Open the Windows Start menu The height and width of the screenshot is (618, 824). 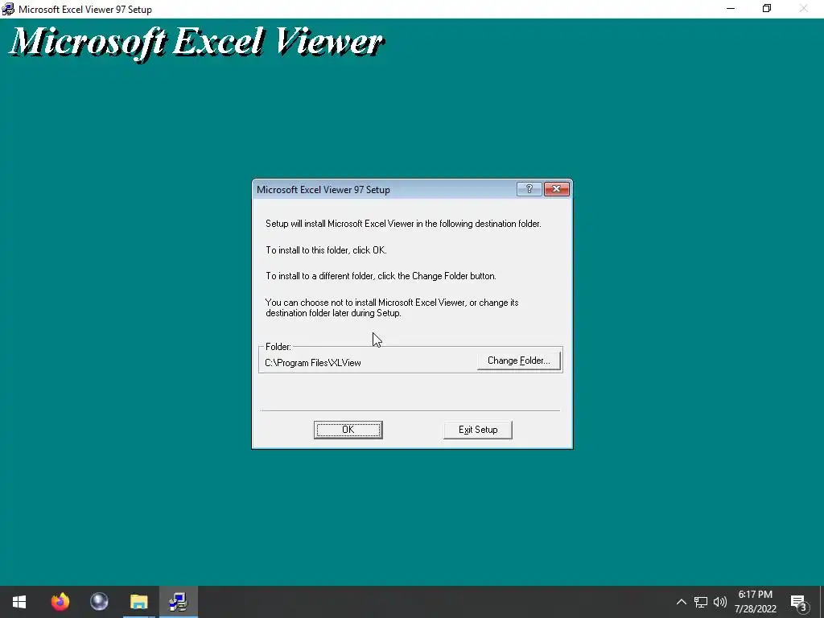[x=19, y=602]
